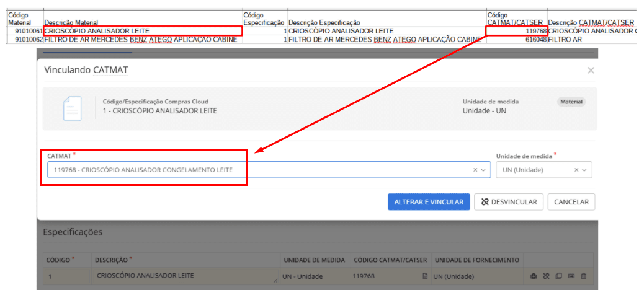Click the Desvincular button
The height and width of the screenshot is (290, 639).
(509, 202)
